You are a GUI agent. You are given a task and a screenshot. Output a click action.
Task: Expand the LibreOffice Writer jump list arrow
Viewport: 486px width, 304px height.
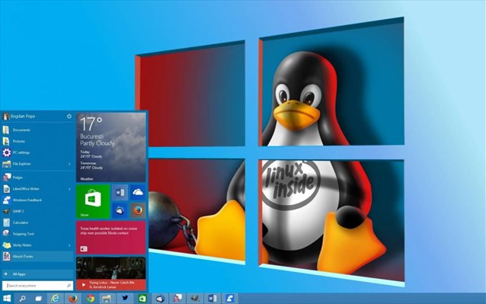[x=69, y=189]
